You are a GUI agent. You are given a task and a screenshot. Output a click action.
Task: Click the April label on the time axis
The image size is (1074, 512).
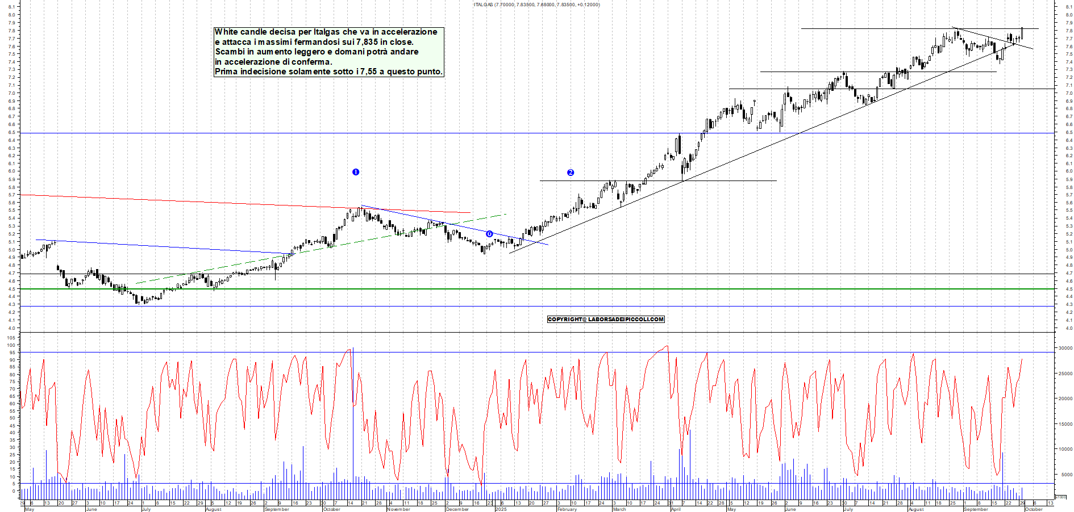676,509
